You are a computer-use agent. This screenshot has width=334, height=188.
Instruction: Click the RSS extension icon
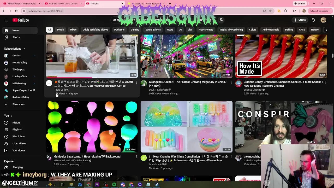click(279, 11)
